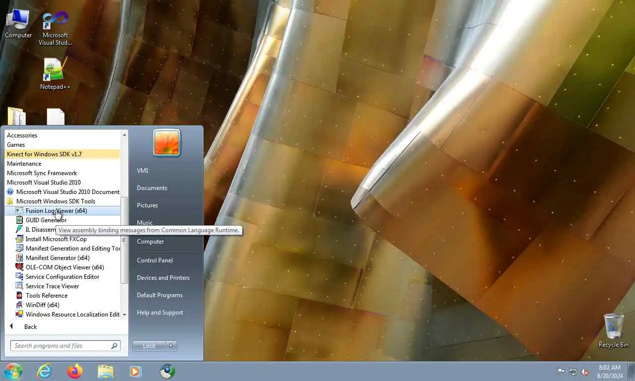The height and width of the screenshot is (381, 635).
Task: Click the programs list scroll down arrow
Action: click(x=125, y=315)
